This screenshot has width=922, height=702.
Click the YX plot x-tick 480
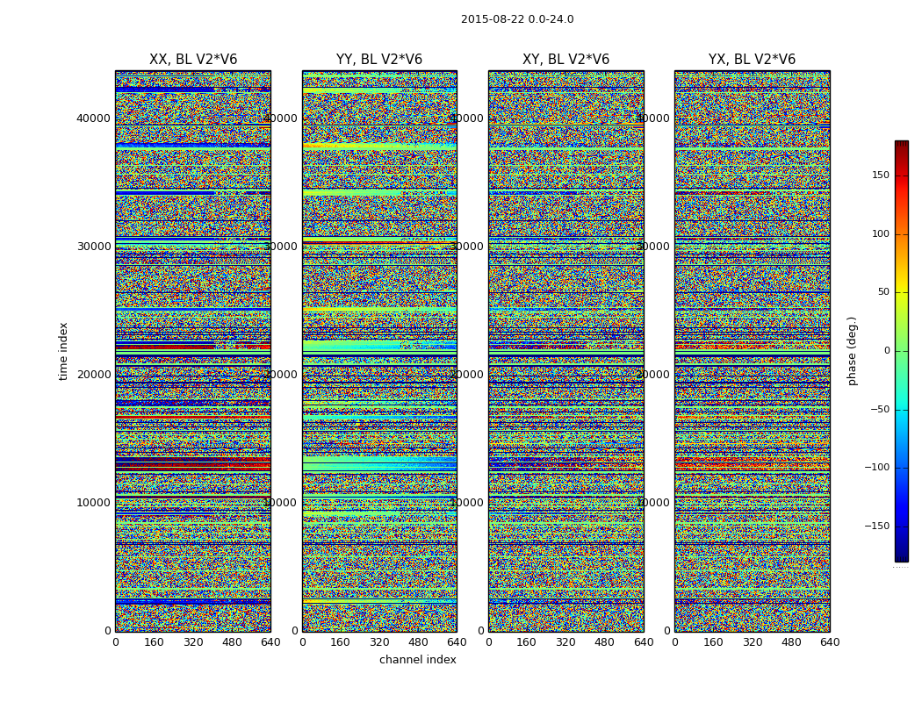(791, 642)
